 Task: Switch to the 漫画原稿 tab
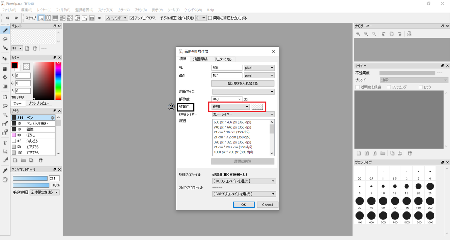(x=200, y=59)
